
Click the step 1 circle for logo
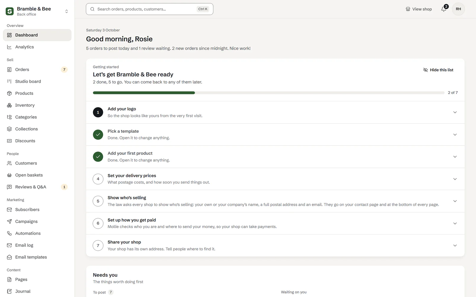tap(98, 112)
